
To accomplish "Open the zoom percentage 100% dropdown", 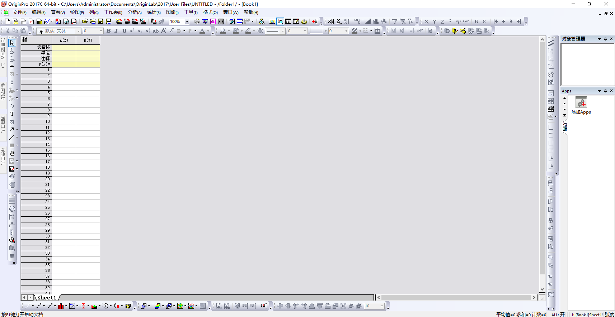I will coord(187,22).
